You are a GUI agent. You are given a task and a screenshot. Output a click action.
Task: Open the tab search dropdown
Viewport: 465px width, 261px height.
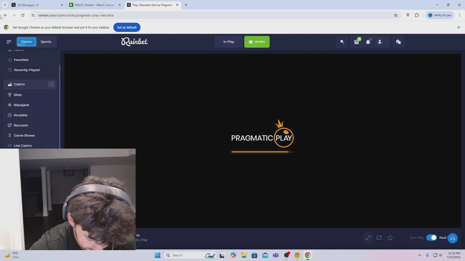[5, 5]
